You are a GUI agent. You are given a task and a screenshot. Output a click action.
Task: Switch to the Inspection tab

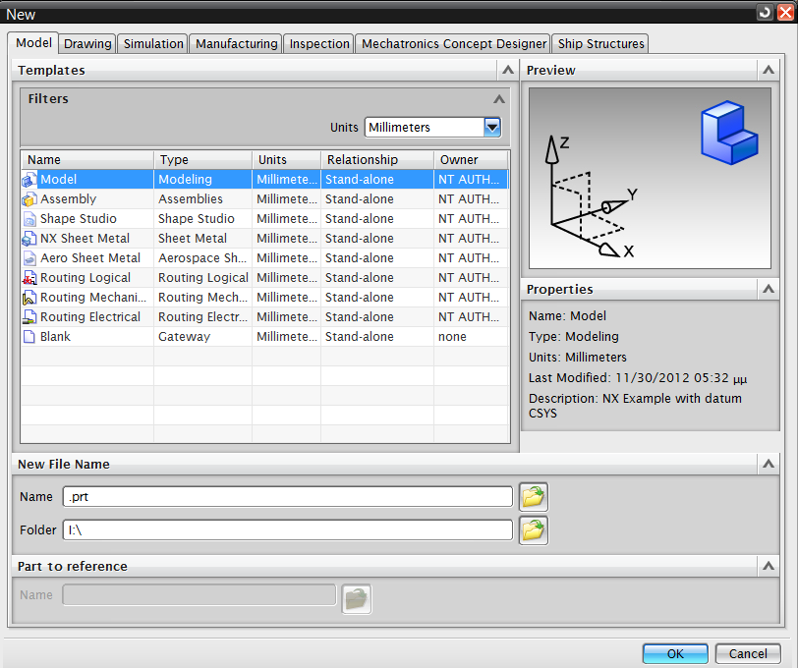(x=319, y=44)
